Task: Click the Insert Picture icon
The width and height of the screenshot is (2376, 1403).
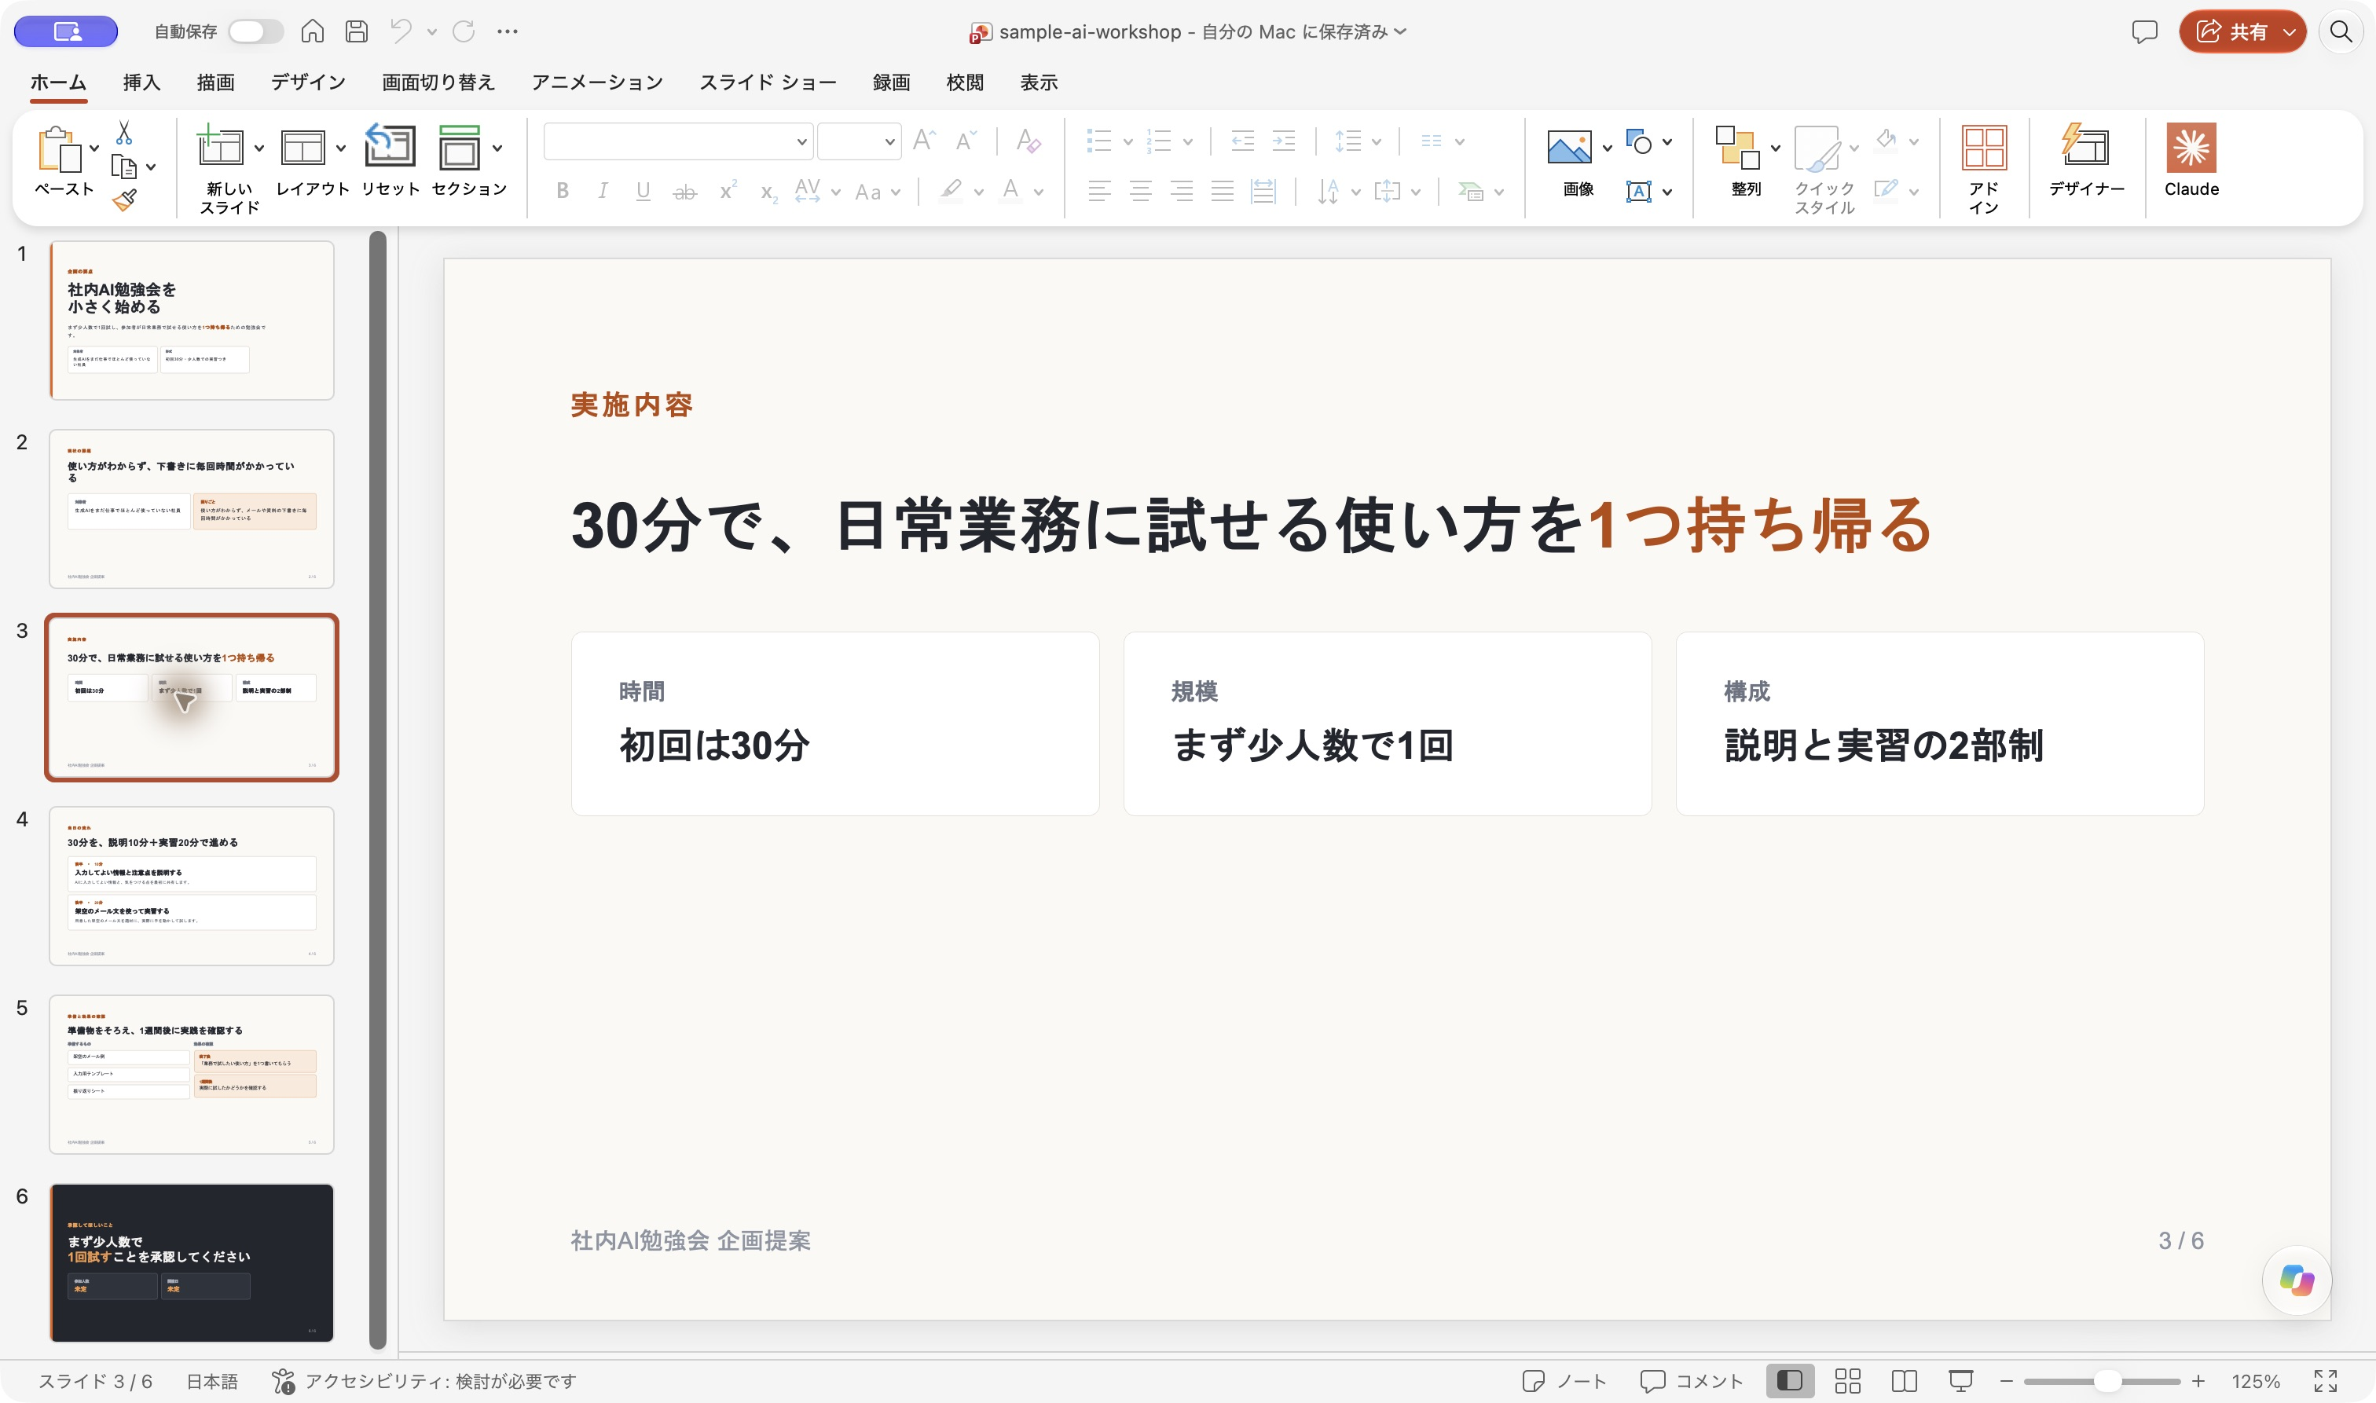Action: (1568, 148)
